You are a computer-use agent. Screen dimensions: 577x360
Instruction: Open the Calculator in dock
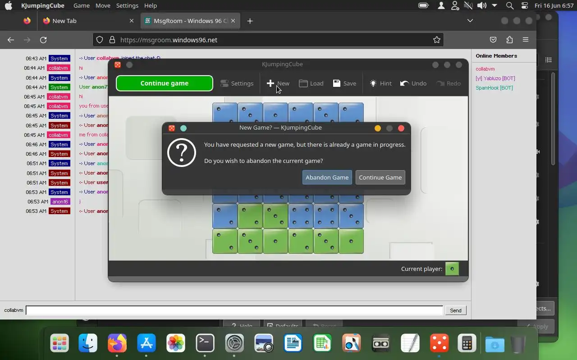(x=467, y=344)
